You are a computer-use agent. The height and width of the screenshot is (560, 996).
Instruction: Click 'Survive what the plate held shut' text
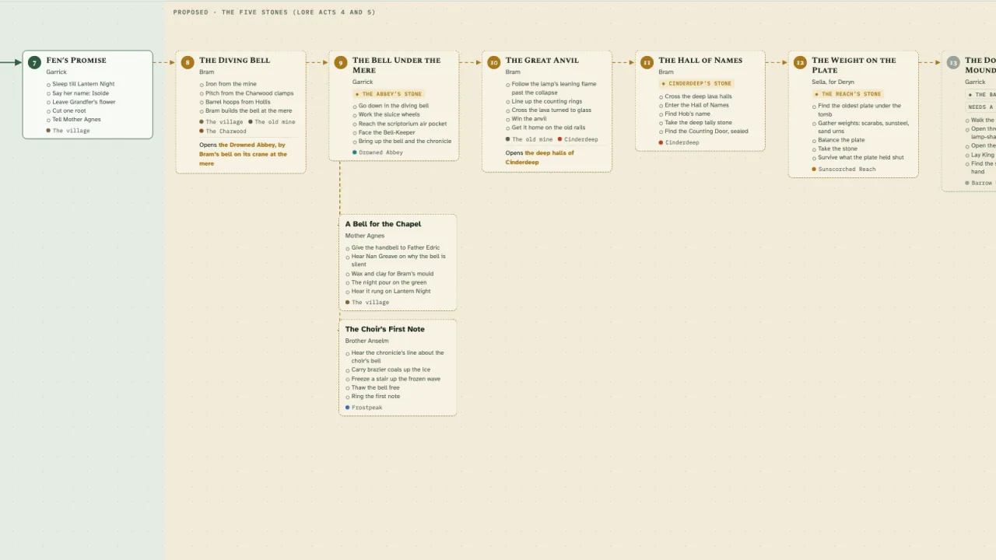(x=861, y=157)
